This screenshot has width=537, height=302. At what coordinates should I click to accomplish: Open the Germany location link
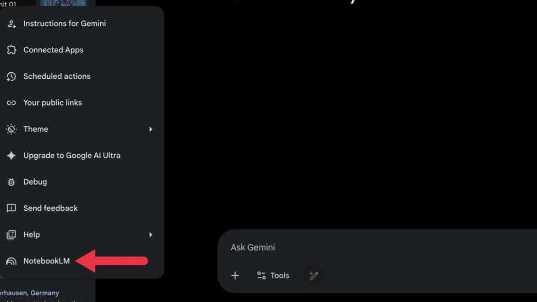pyautogui.click(x=29, y=293)
